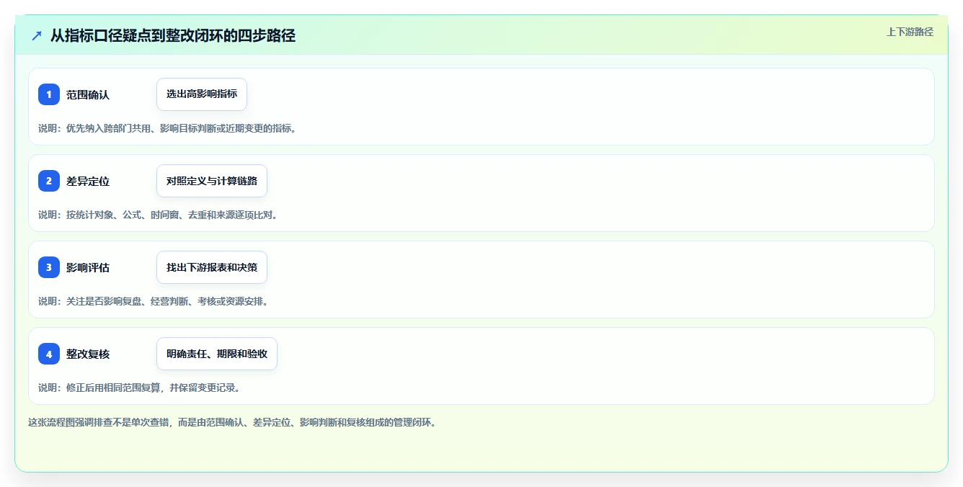Click the note starting 说明：按统计对象、公式
Viewport: 963px width, 487px height.
click(158, 215)
